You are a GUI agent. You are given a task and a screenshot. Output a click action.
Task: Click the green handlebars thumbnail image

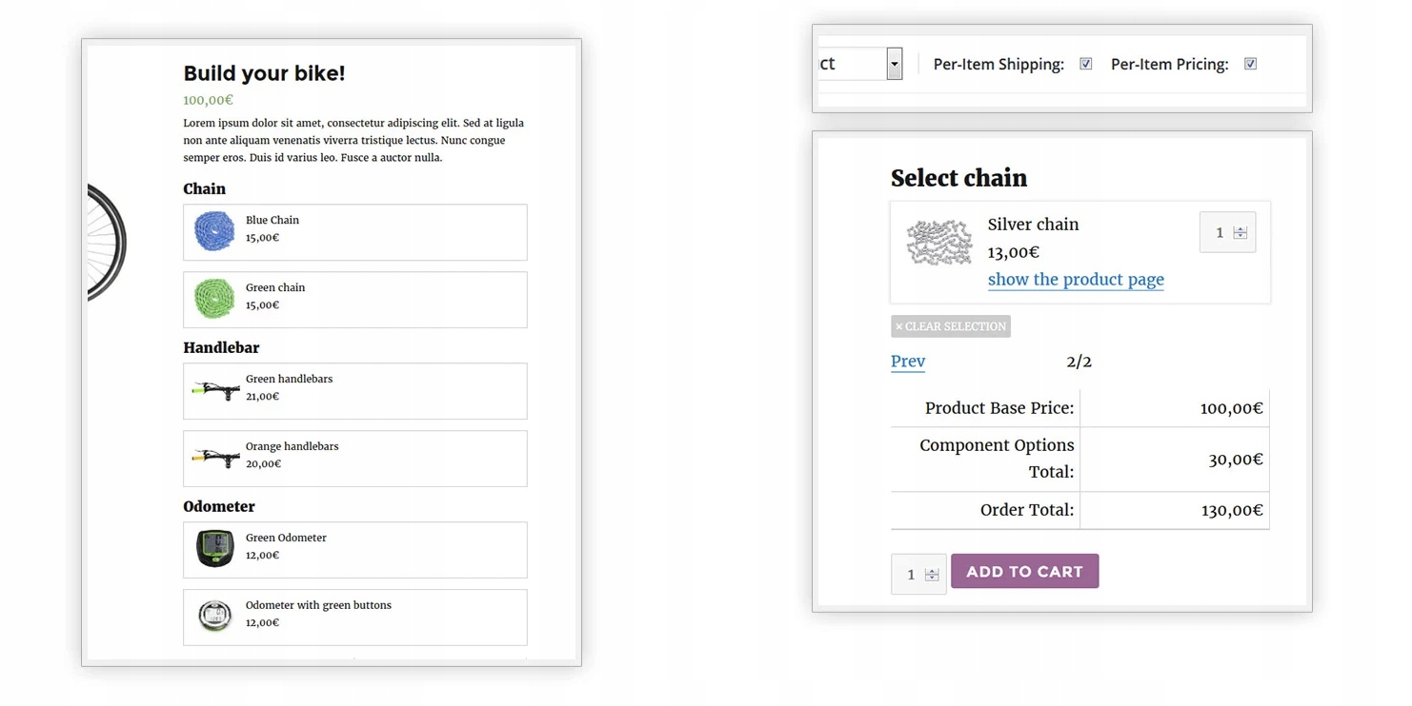click(215, 390)
